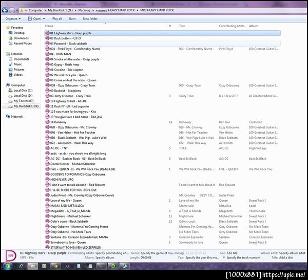
Task: Open Recent Places in navigation pane
Action: [23, 44]
